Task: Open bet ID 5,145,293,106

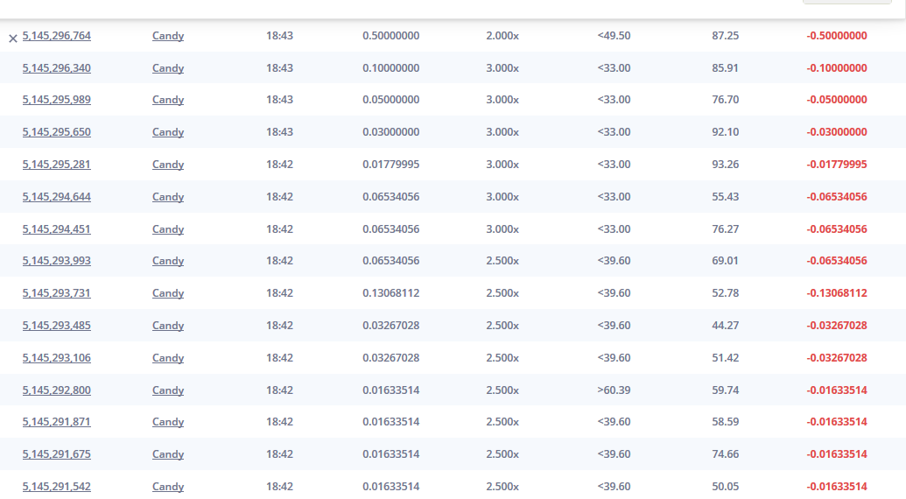Action: click(57, 358)
